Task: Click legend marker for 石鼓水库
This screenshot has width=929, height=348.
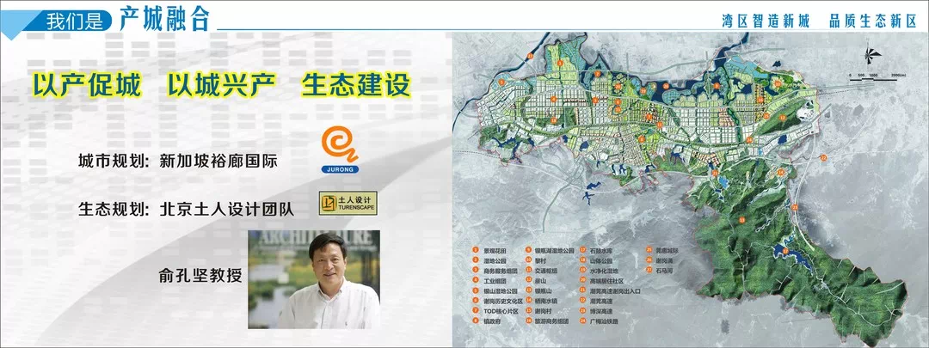Action: (581, 250)
